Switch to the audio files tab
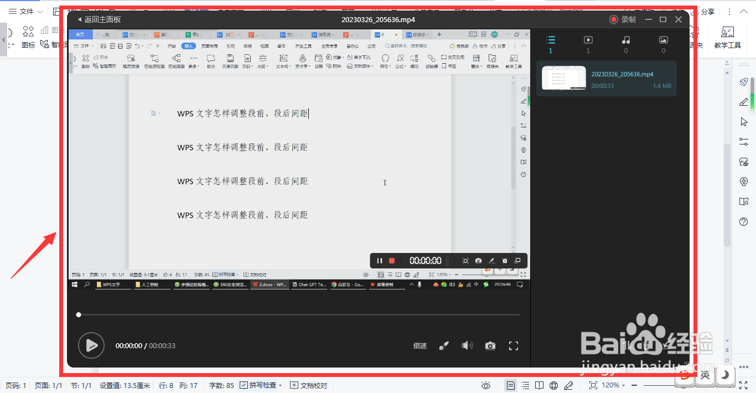This screenshot has height=393, width=756. click(x=626, y=44)
